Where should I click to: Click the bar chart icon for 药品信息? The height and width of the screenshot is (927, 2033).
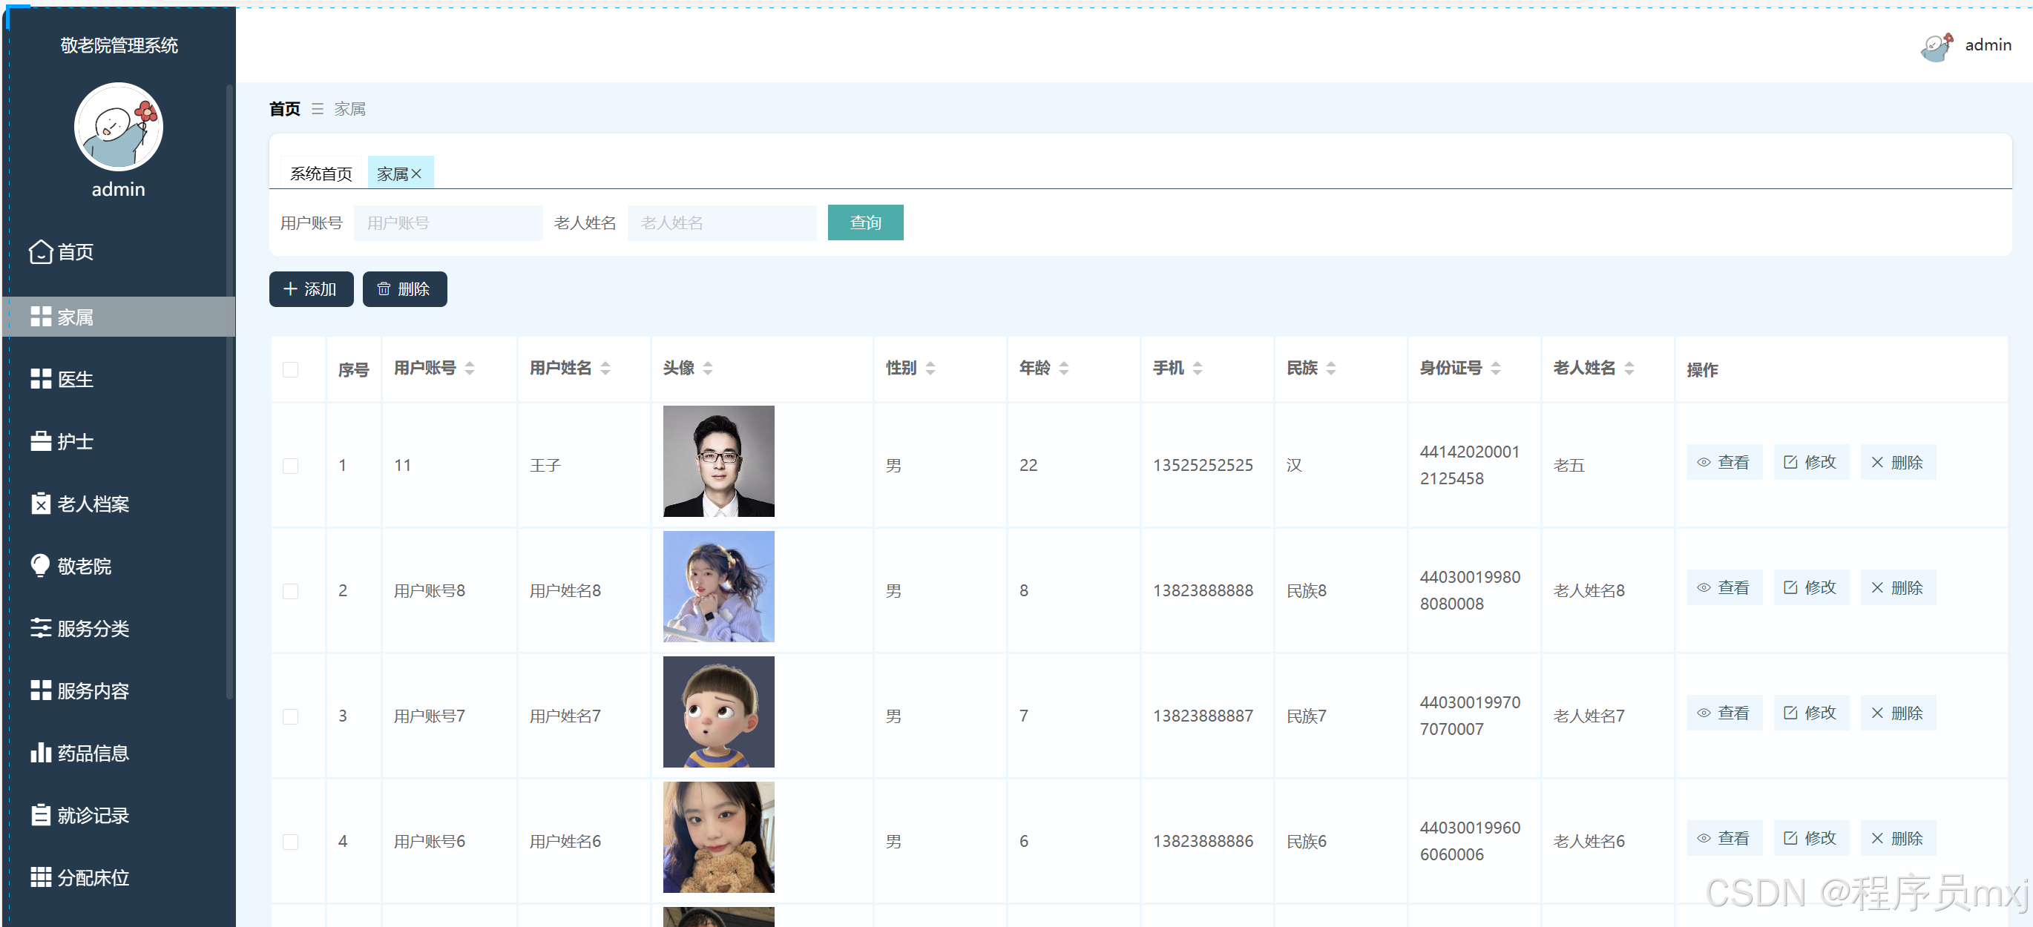[x=40, y=753]
